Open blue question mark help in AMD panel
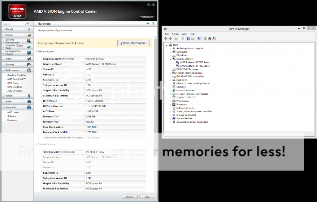This screenshot has height=202, width=317. tap(153, 24)
